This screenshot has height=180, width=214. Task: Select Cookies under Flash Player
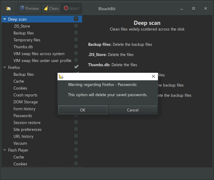point(20,164)
